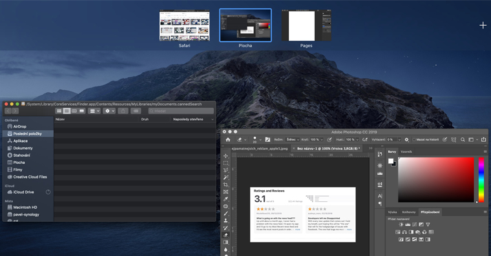Toggle airbrush build-up icon

365,139
